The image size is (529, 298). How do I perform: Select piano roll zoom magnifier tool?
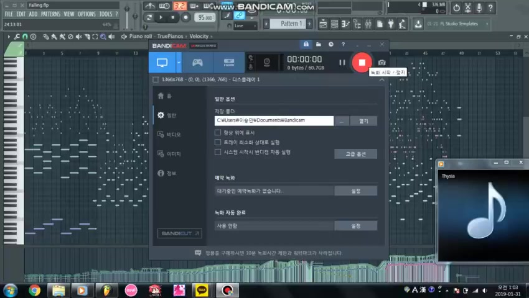click(x=103, y=37)
